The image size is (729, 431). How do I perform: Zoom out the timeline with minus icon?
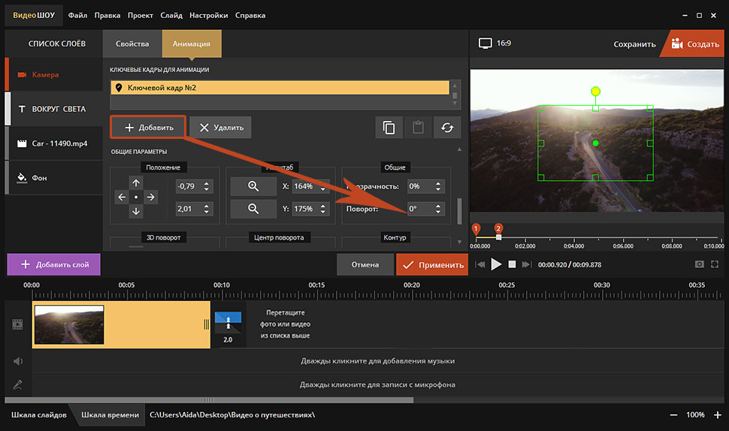[673, 414]
